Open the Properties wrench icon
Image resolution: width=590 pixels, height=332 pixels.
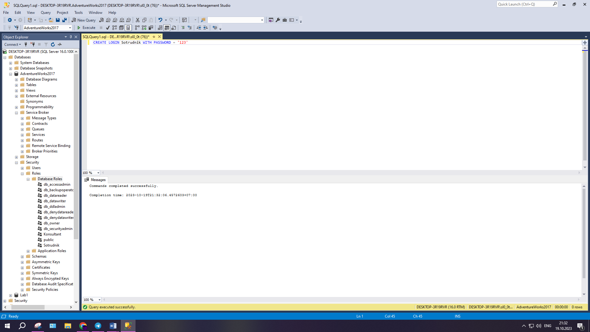click(278, 20)
